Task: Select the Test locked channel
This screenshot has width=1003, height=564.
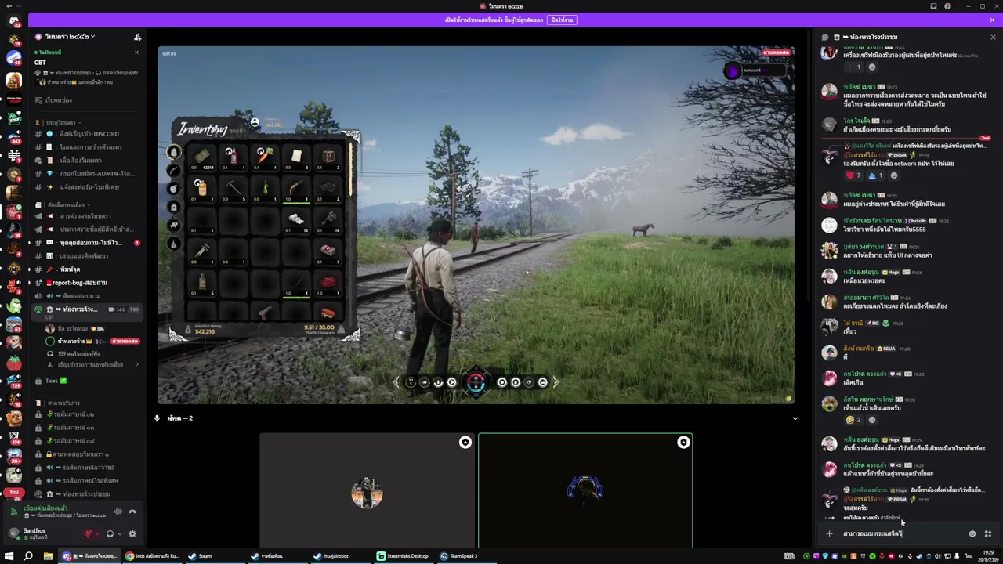Action: pos(89,381)
